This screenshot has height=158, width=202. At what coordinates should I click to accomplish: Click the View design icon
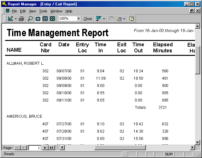(x=10, y=19)
